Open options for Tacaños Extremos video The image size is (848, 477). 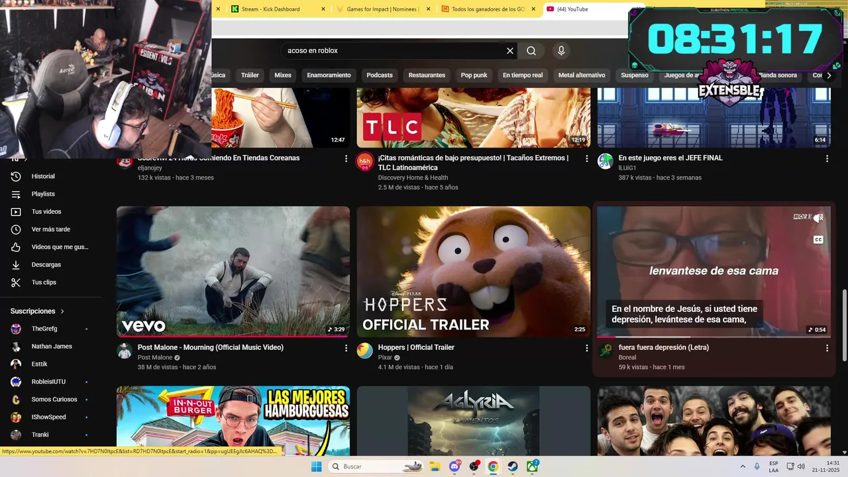pyautogui.click(x=586, y=158)
